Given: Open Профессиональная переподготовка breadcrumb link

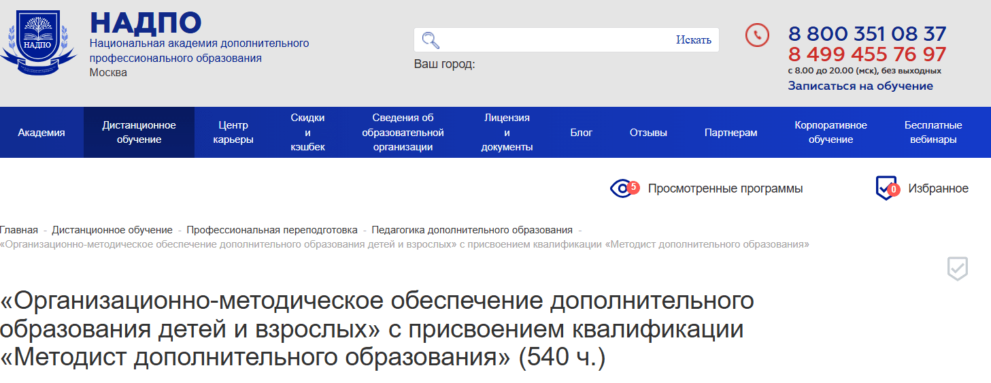Looking at the screenshot, I should point(271,230).
